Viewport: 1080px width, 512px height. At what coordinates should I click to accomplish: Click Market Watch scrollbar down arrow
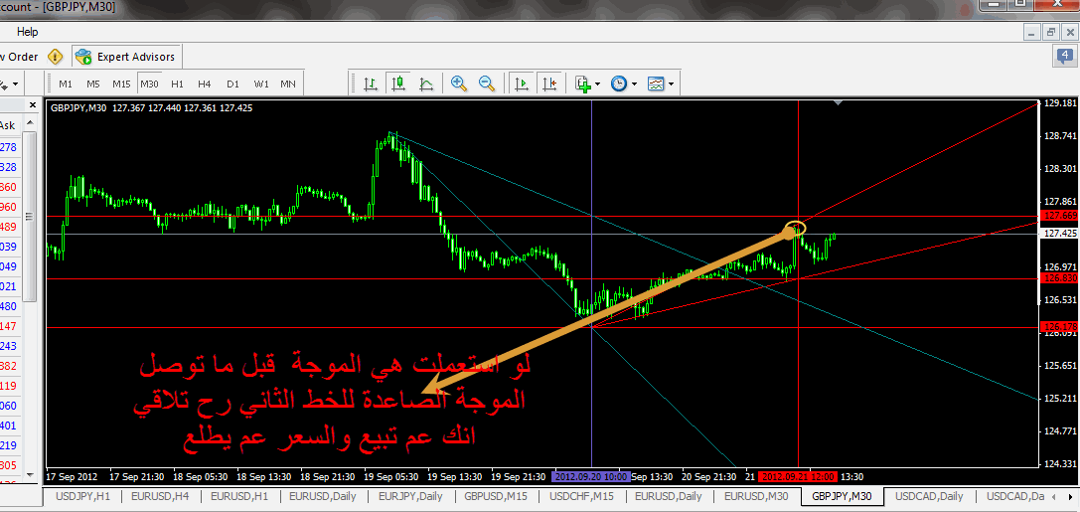point(31,475)
